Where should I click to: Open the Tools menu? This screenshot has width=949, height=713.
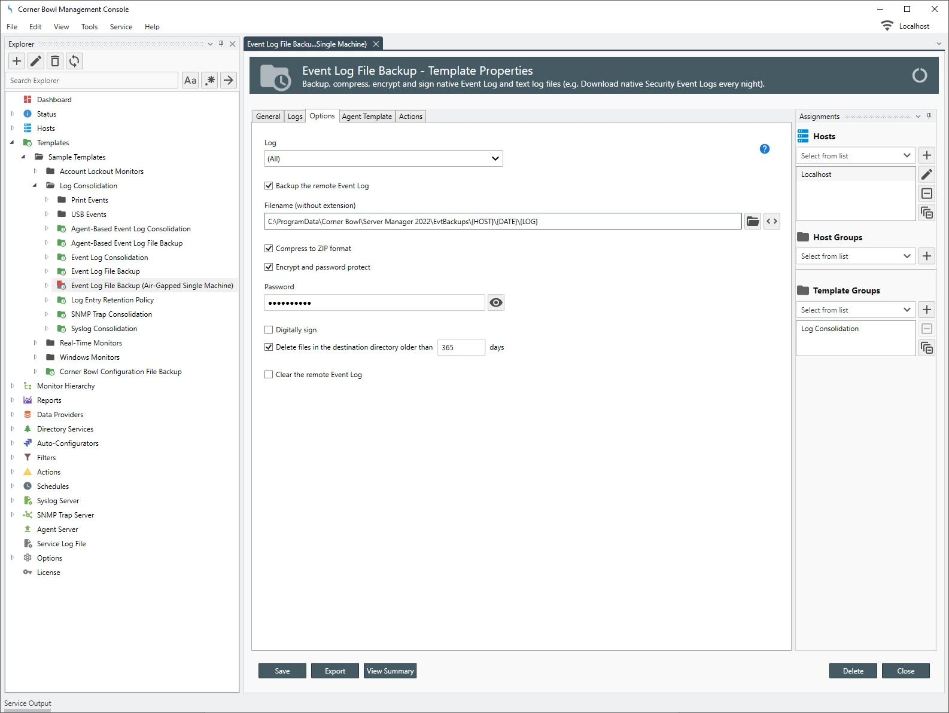[89, 27]
